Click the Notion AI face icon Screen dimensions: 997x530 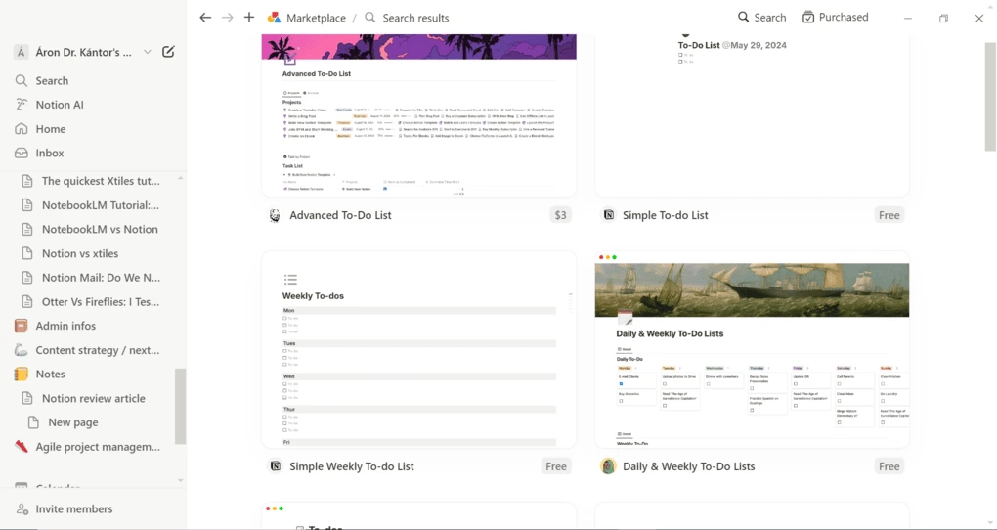point(22,105)
